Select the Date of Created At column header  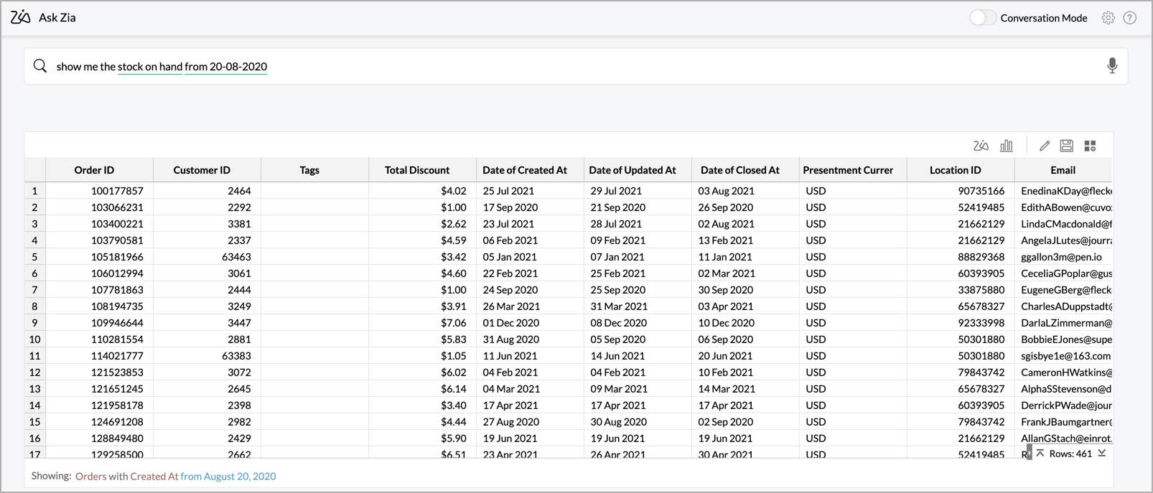coord(524,170)
